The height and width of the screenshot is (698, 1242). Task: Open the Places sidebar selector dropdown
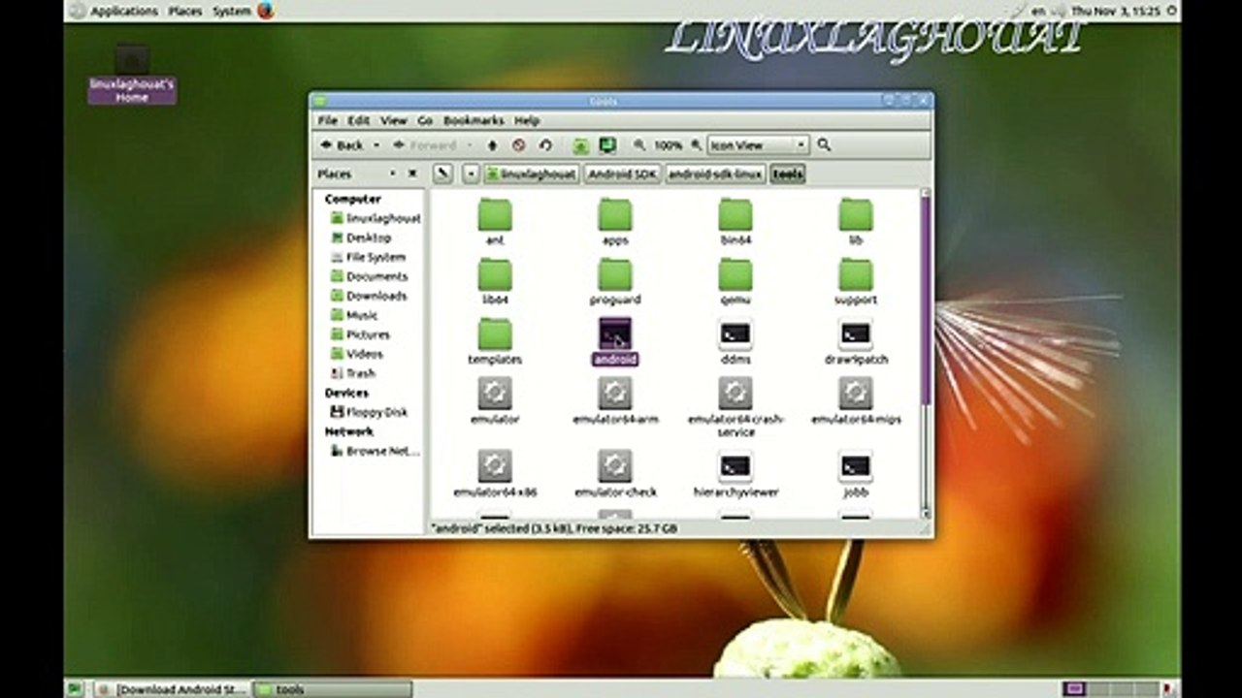(392, 174)
